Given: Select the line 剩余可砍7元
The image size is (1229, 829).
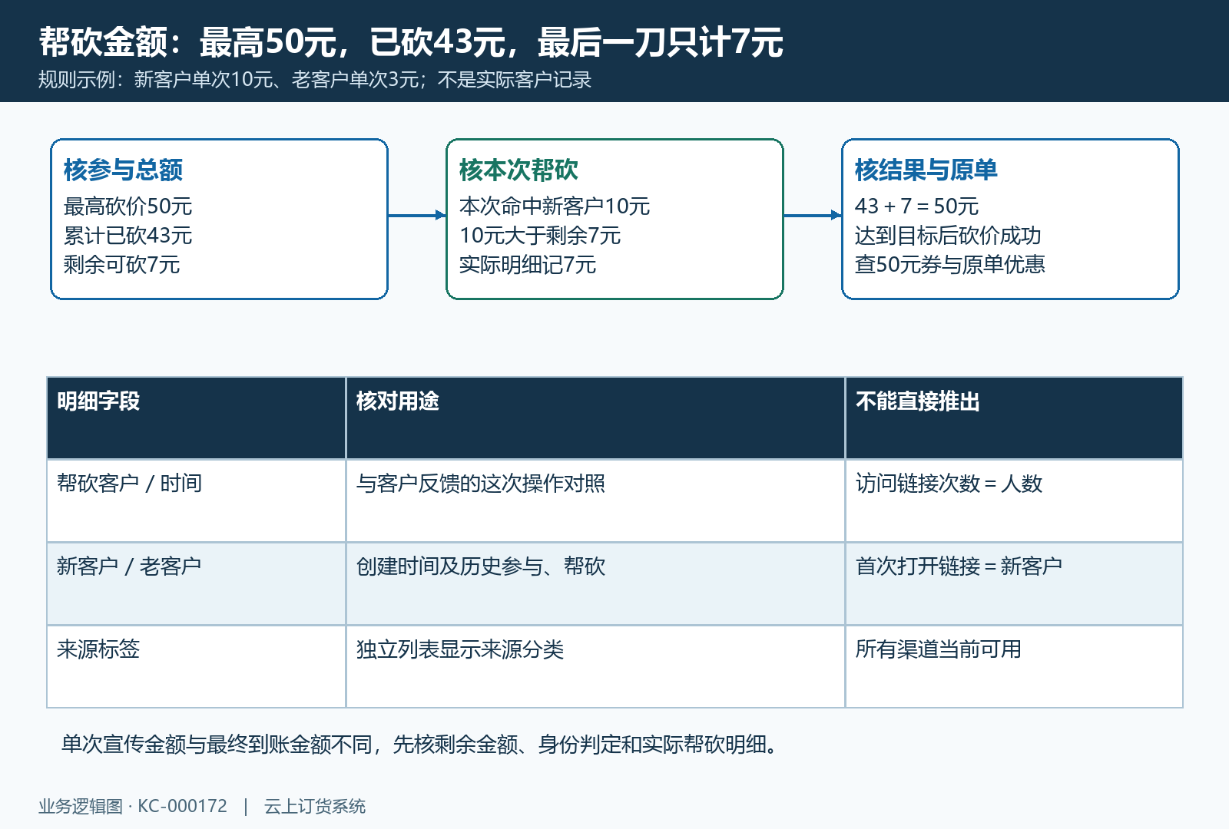Looking at the screenshot, I should [121, 264].
